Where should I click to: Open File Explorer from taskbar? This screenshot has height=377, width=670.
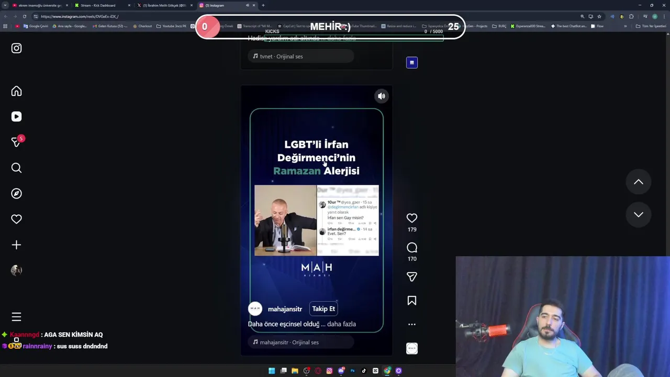pos(295,371)
